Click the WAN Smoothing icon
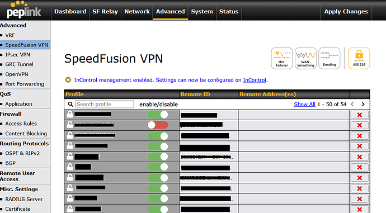 pos(305,58)
